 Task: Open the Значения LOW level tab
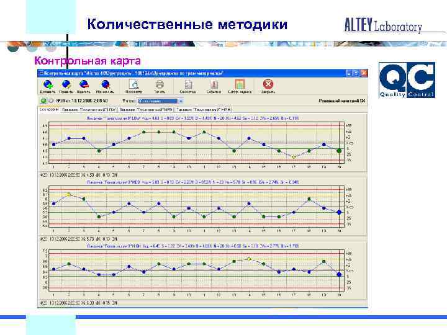point(89,110)
